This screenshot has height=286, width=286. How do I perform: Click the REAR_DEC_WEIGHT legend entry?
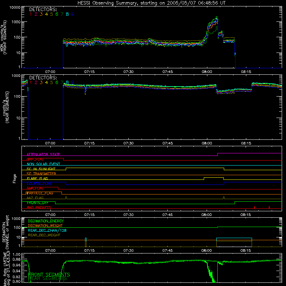(44, 235)
